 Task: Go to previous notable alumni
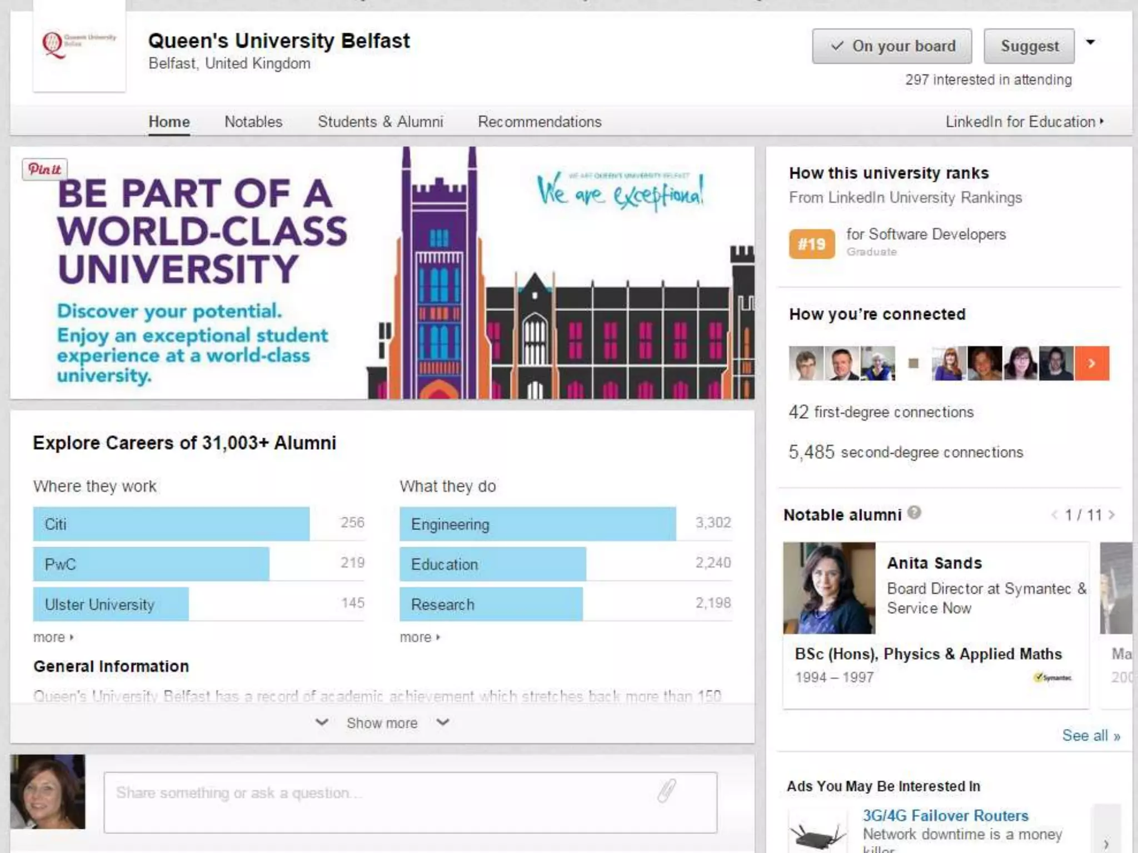pyautogui.click(x=1054, y=515)
